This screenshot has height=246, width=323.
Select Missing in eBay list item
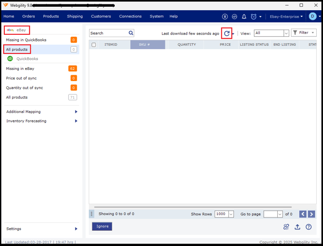click(20, 68)
